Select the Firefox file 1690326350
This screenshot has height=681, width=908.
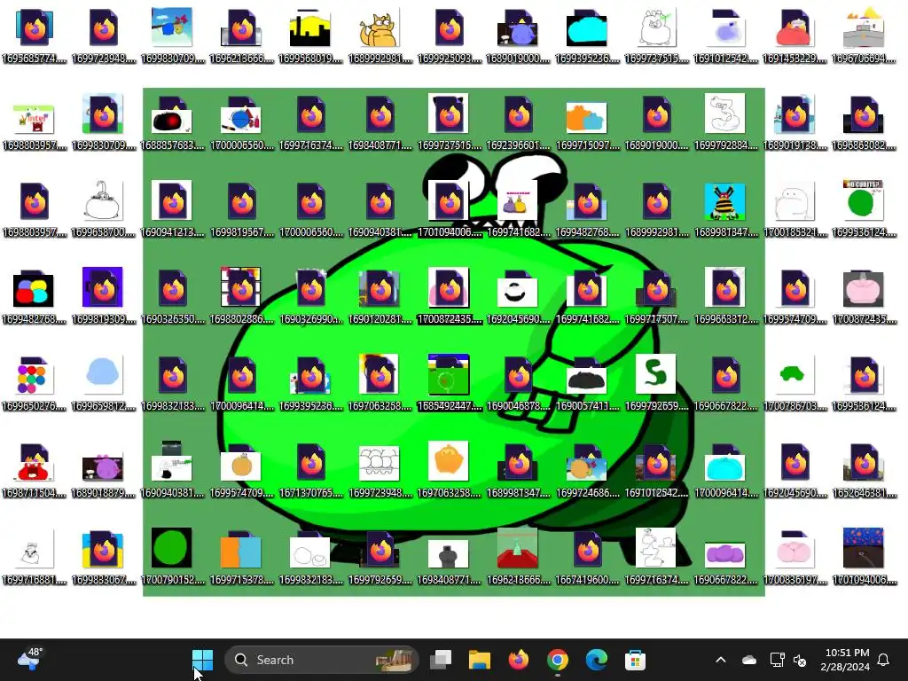click(173, 296)
